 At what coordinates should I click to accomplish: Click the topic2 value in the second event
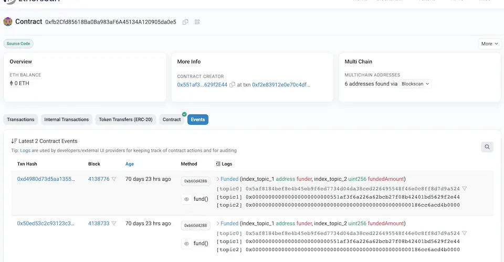coord(353,249)
